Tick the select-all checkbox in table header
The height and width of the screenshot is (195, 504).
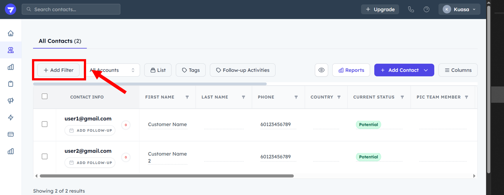click(x=45, y=96)
